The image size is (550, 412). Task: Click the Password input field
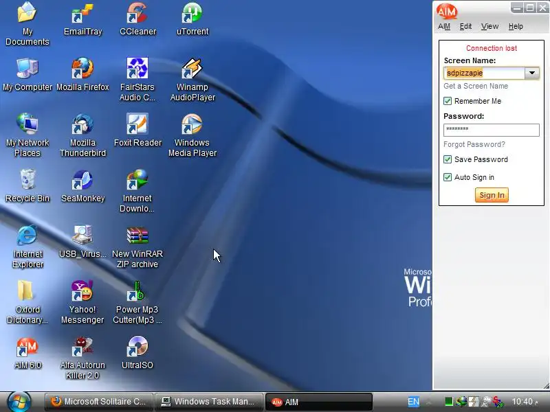tap(491, 130)
